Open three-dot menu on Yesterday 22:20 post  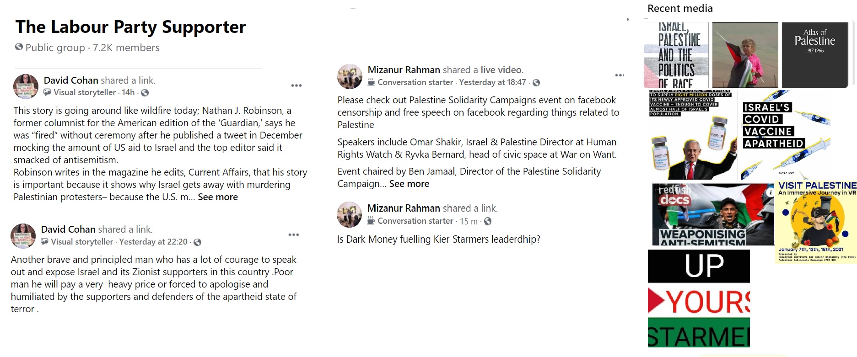point(294,235)
